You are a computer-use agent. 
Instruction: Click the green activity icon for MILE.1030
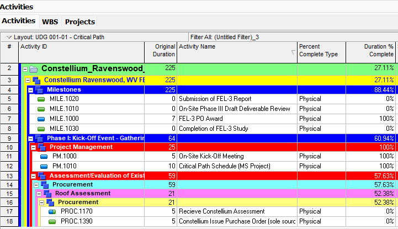[41, 129]
